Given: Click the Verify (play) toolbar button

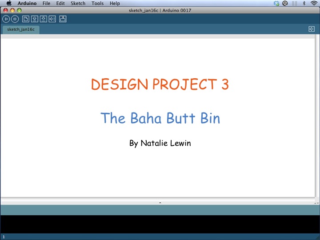Looking at the screenshot, I should (x=6, y=19).
